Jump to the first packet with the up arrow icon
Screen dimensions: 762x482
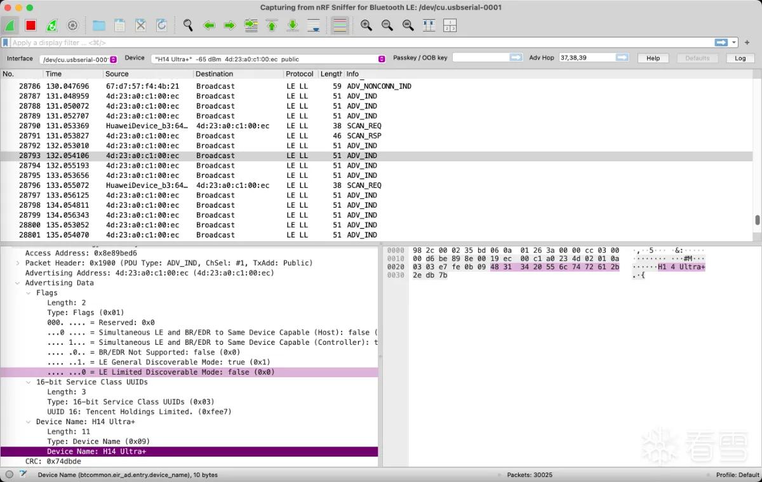(272, 25)
